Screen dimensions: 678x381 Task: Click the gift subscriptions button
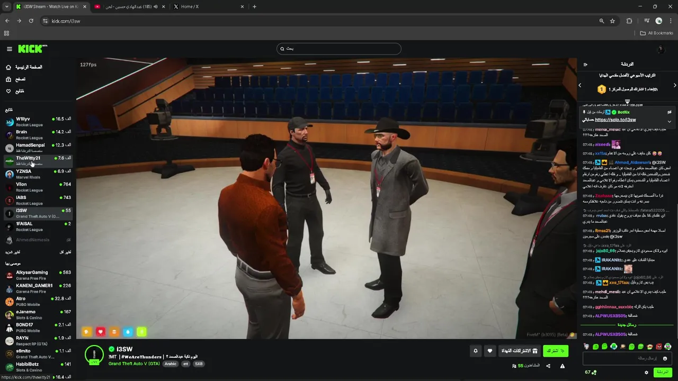tap(520, 351)
